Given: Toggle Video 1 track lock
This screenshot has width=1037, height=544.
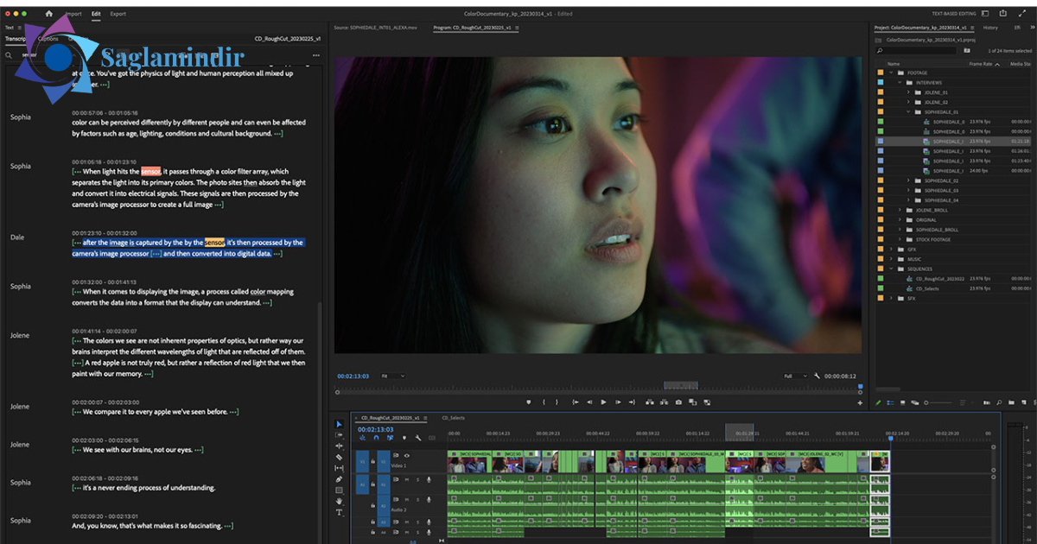Looking at the screenshot, I should pyautogui.click(x=372, y=461).
